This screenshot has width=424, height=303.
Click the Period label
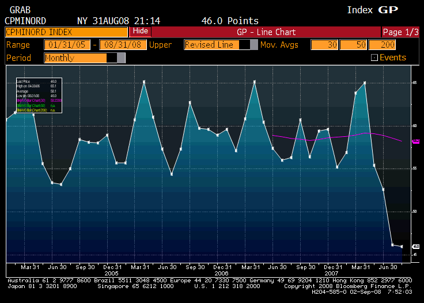pos(18,58)
